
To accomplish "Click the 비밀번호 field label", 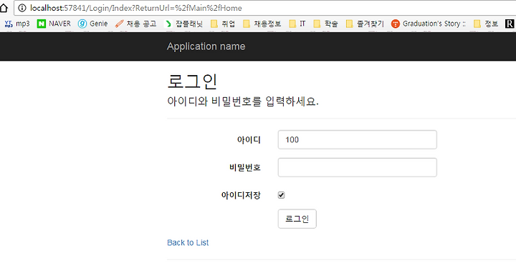I will click(x=245, y=167).
